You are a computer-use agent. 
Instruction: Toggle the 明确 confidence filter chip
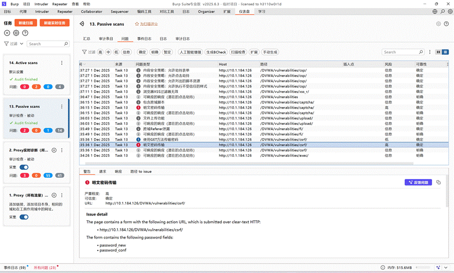pyautogui.click(x=155, y=52)
